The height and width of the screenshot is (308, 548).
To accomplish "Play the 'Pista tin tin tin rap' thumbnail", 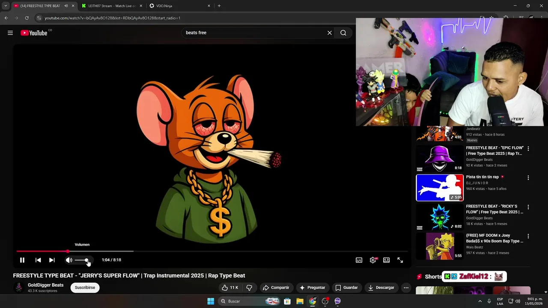I will pos(440,187).
